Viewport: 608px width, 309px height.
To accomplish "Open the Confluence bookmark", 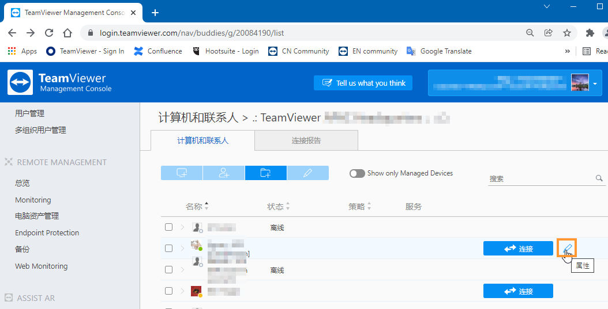I will [158, 51].
